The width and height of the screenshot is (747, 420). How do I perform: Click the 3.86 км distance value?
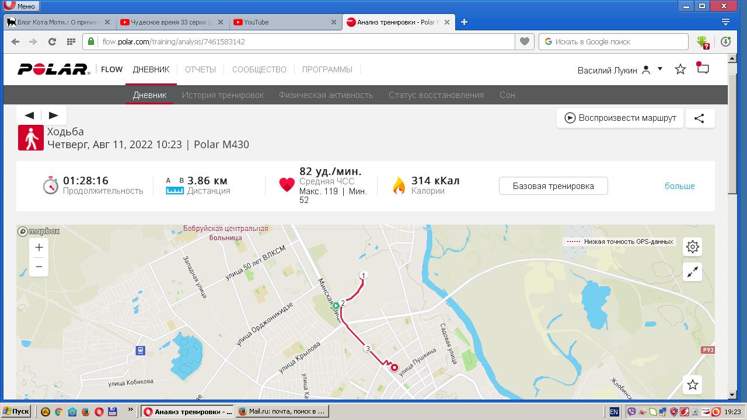pyautogui.click(x=207, y=181)
